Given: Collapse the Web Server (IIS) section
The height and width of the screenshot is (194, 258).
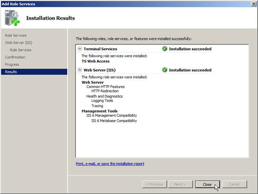Looking at the screenshot, I should (x=80, y=70).
